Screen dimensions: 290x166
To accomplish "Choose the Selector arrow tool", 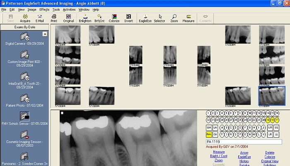I will [159, 18].
